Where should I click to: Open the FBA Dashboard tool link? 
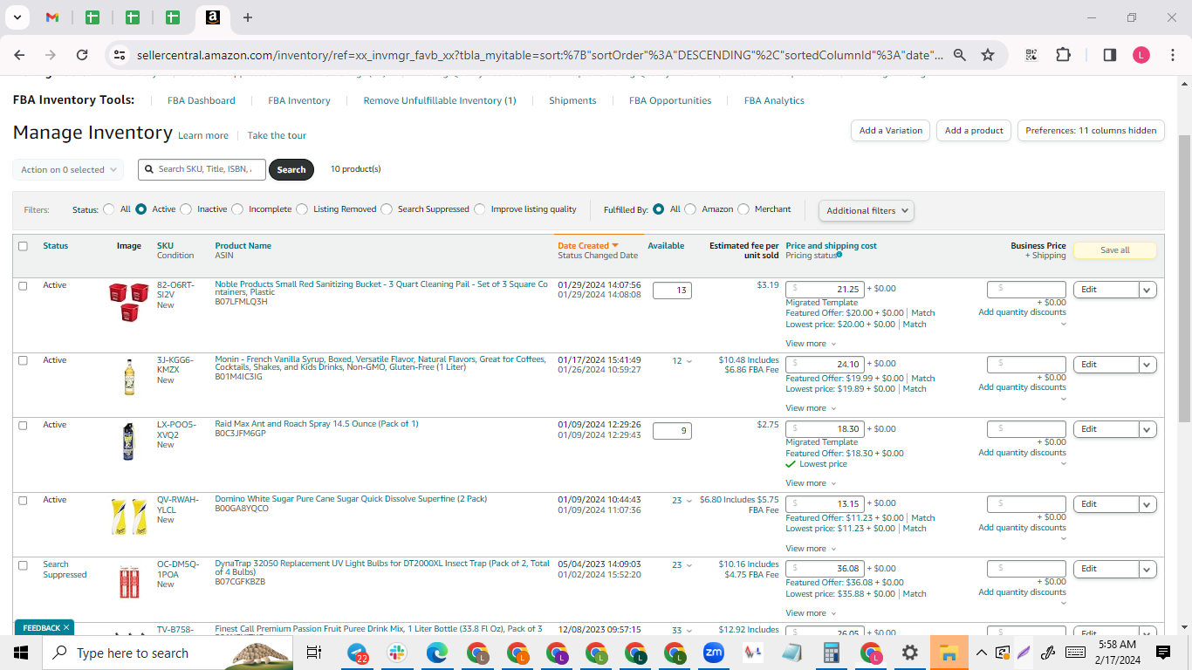pos(202,100)
